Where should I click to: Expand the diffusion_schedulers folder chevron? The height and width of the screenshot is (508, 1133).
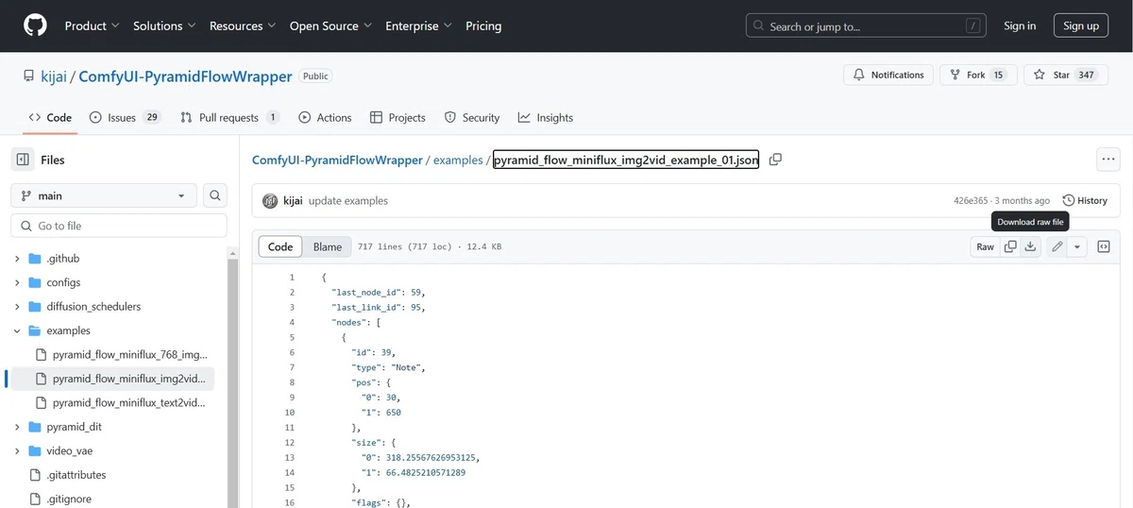click(x=17, y=307)
